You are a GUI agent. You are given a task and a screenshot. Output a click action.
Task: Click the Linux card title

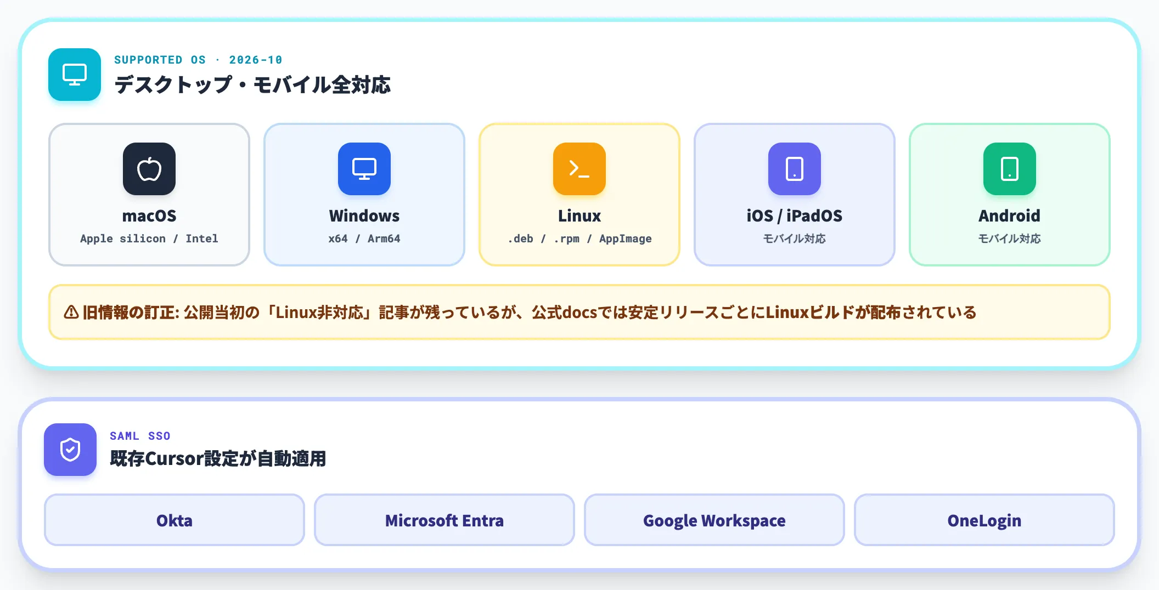(x=579, y=215)
